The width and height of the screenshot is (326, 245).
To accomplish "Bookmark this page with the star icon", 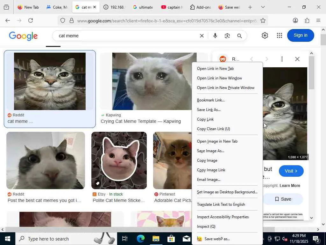I will [263, 20].
